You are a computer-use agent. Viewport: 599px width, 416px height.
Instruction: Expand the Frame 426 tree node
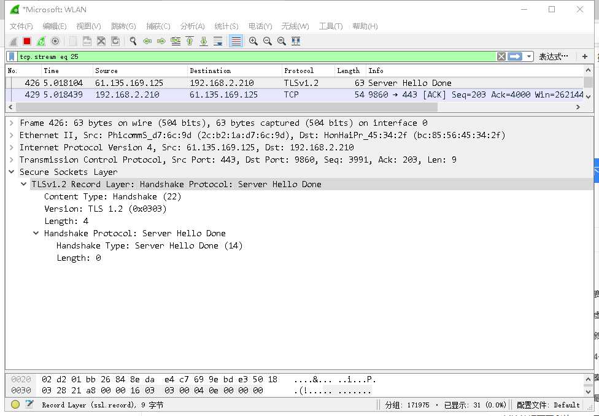[12, 123]
